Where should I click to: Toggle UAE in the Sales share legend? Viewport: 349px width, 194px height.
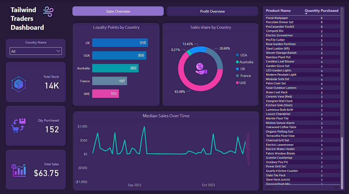(x=241, y=82)
